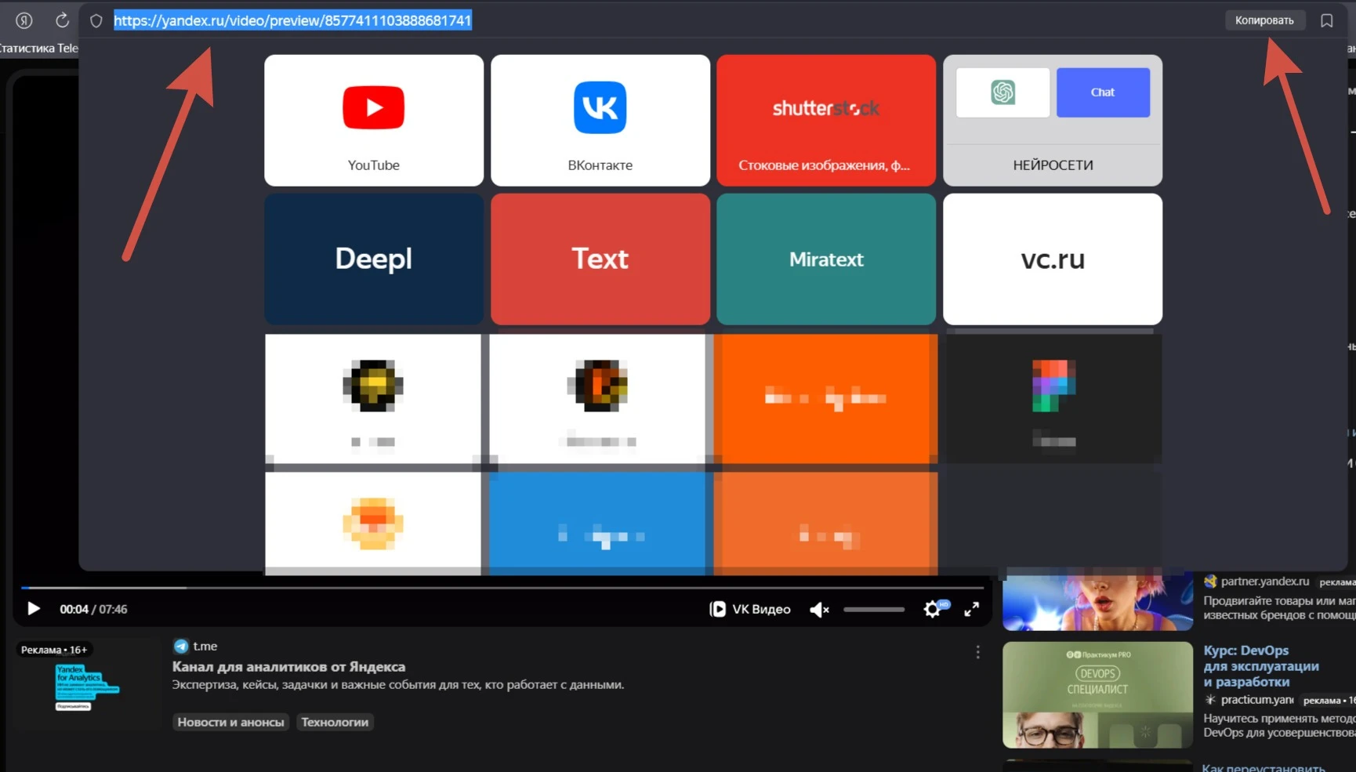Open the ВКонтакте tile
This screenshot has width=1356, height=772.
click(600, 120)
